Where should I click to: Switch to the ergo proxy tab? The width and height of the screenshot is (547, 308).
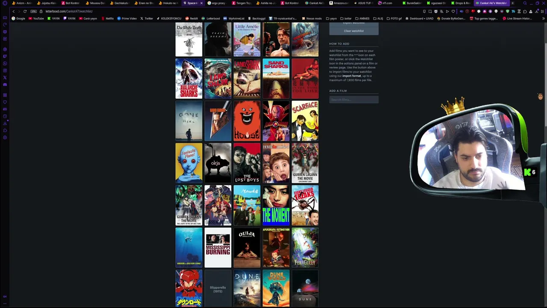point(218,3)
